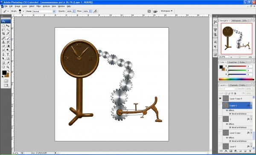Open the Flow slider arrow
This screenshot has height=155, width=256.
click(x=90, y=11)
